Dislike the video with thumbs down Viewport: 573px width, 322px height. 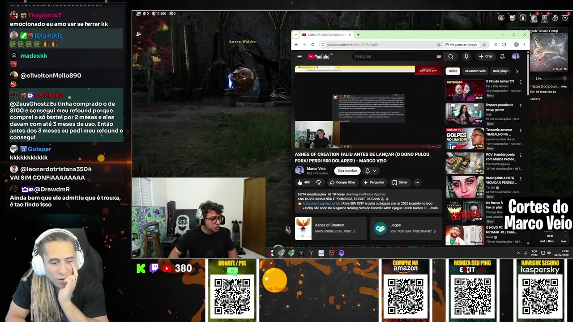coord(319,182)
